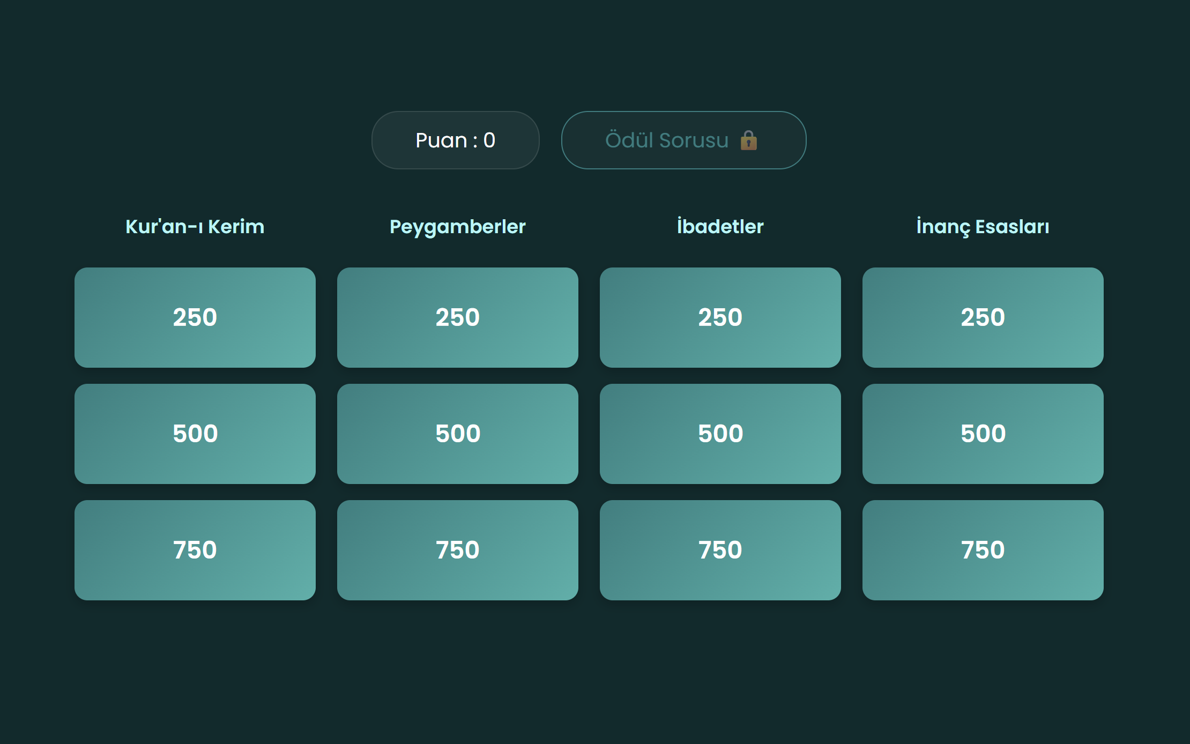The width and height of the screenshot is (1190, 744).
Task: Select the 250 card under Kur'an-ı Kerim
Action: [195, 317]
